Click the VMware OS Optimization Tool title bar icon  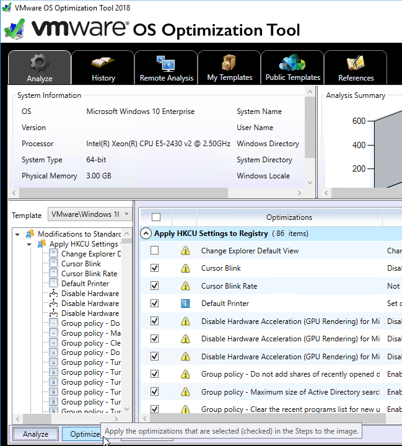coord(7,7)
